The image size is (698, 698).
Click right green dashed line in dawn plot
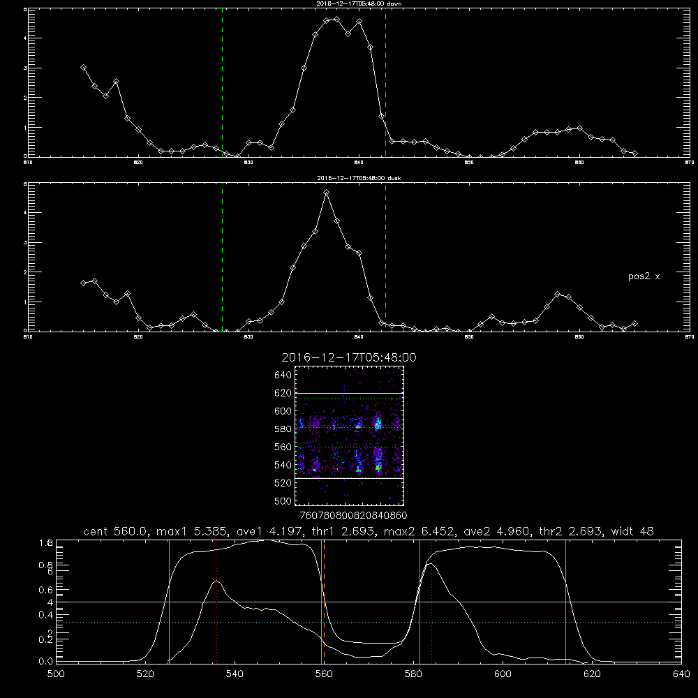coord(385,82)
